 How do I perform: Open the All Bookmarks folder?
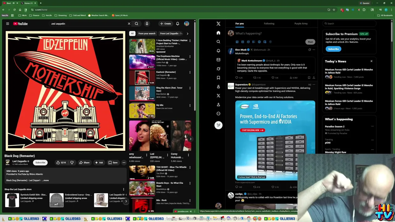click(385, 15)
